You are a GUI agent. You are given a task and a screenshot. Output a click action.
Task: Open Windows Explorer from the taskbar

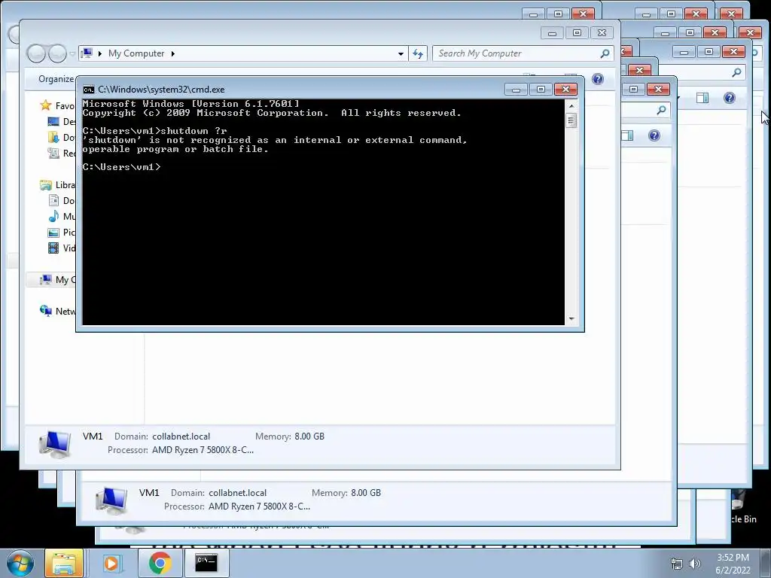64,563
